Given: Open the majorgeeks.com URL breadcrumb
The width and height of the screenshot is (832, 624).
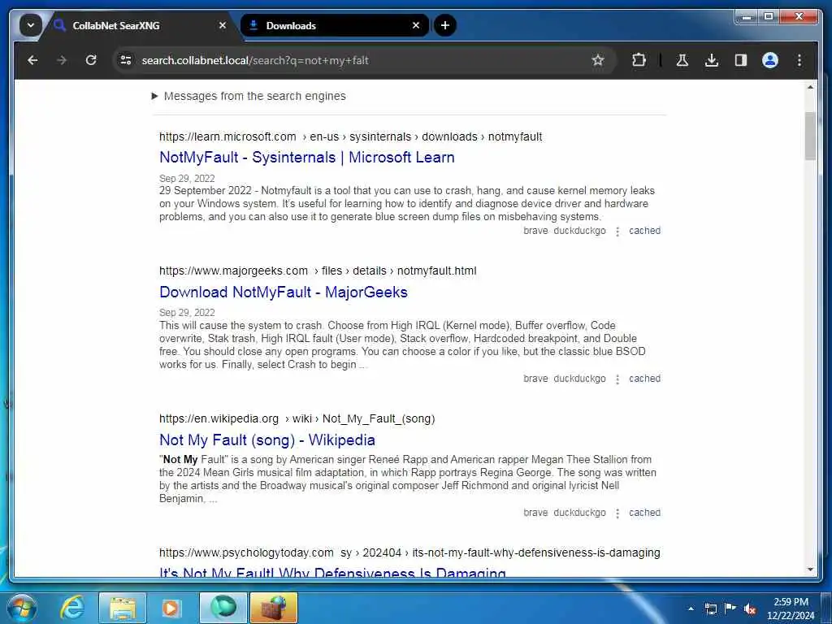Looking at the screenshot, I should tap(318, 271).
